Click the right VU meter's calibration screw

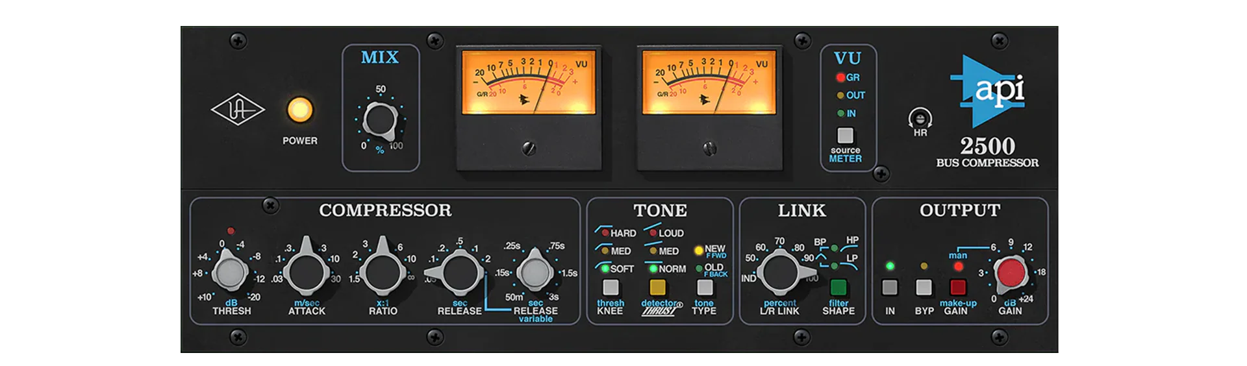710,149
